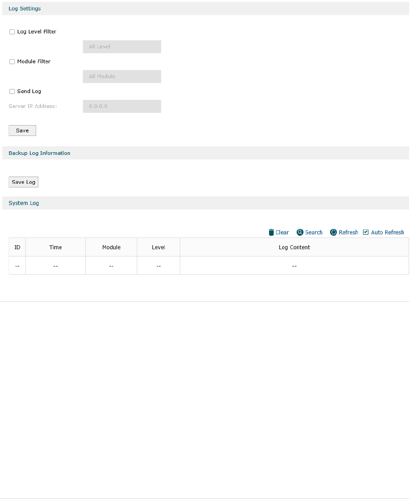Click the Save button under Log Settings
Screen dimensions: 410x499
point(22,131)
